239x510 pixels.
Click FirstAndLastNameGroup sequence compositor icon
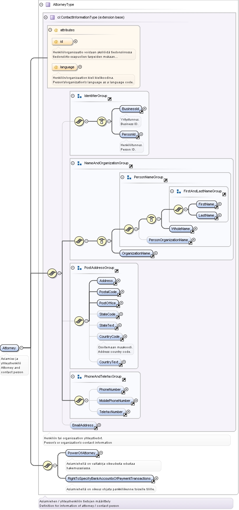click(x=178, y=209)
